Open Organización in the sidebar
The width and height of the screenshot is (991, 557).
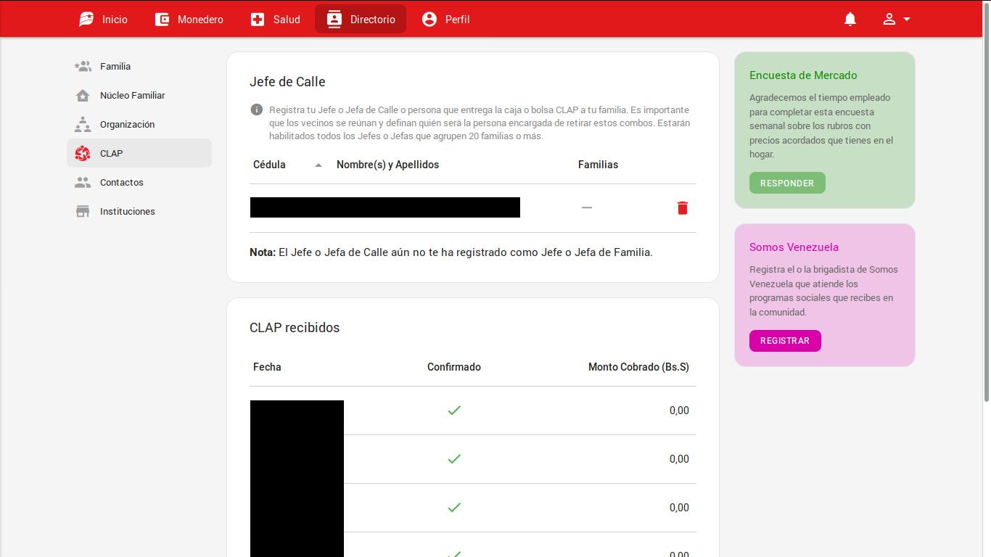(127, 125)
